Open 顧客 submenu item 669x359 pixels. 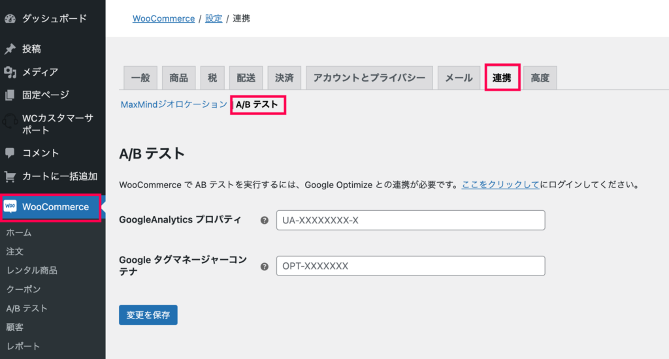pos(15,327)
